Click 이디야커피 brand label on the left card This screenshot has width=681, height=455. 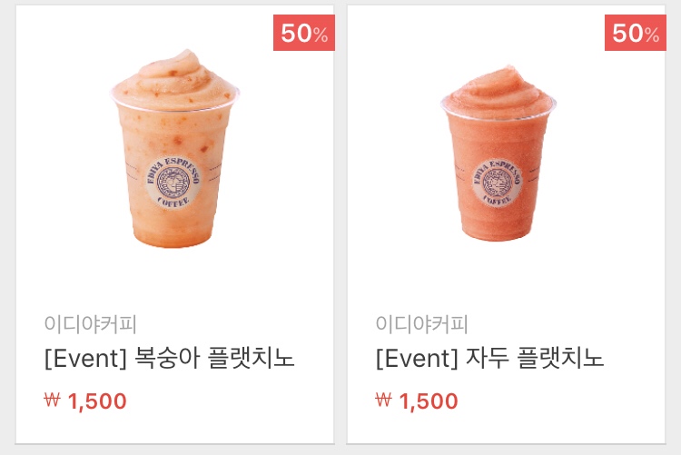(90, 324)
